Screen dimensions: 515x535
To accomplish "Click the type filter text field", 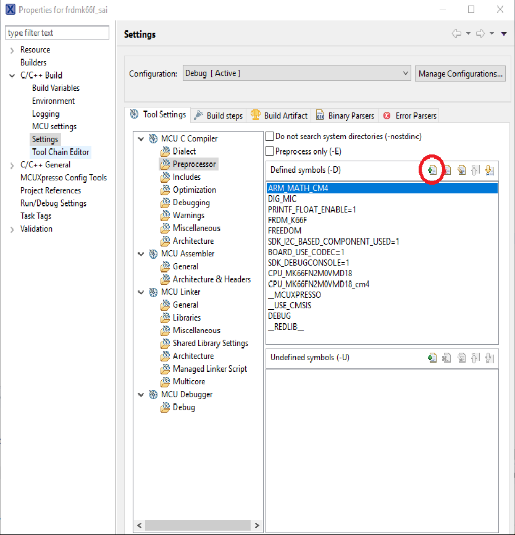I will click(x=57, y=33).
